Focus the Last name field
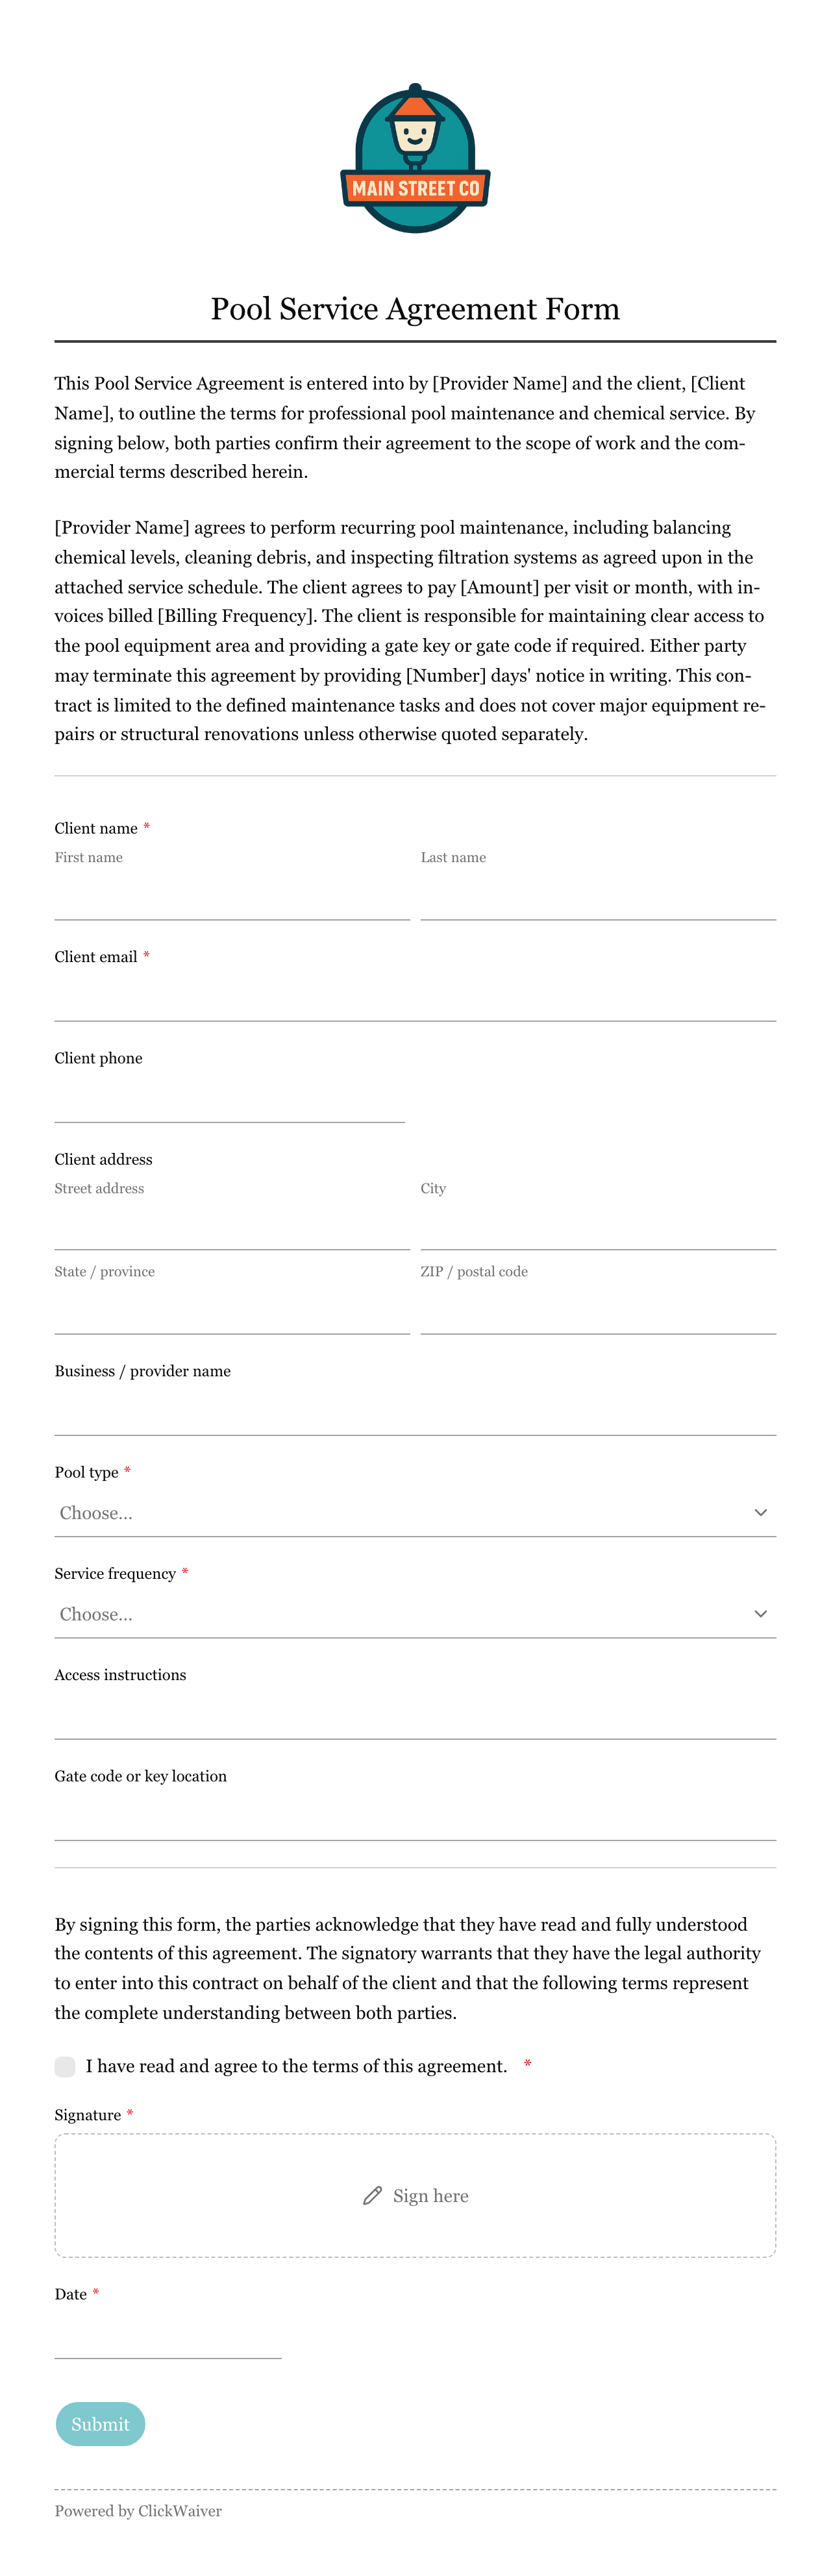 tap(598, 896)
